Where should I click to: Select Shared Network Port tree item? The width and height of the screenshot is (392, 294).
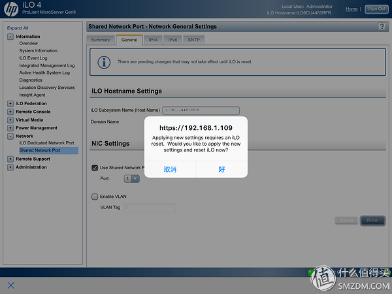(x=49, y=150)
